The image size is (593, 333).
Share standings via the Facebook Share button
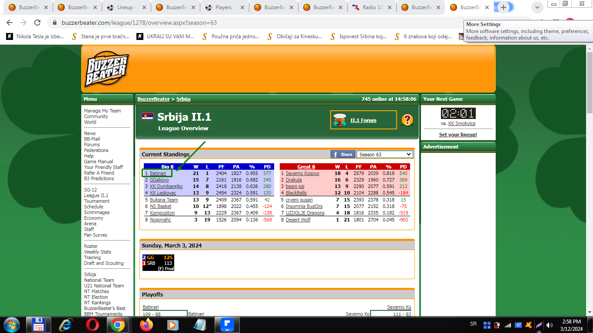click(343, 155)
